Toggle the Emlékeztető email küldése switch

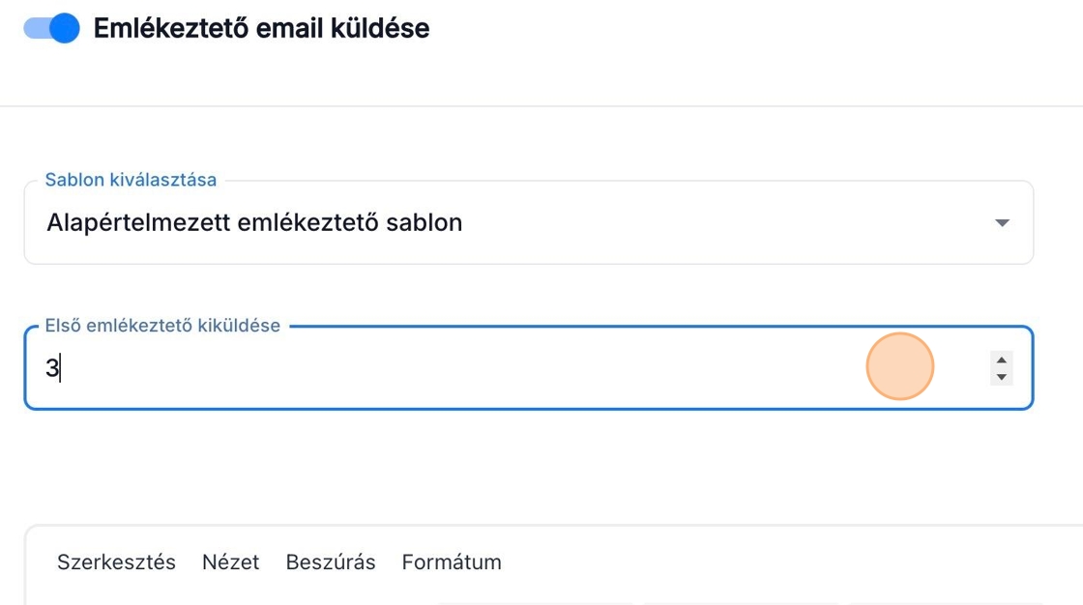51,28
